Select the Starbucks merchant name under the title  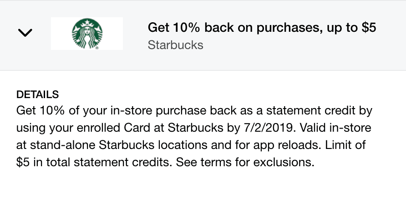pyautogui.click(x=175, y=45)
